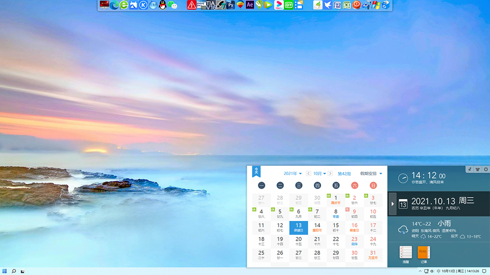490x275 pixels.
Task: Launch QQ from the dock
Action: click(x=162, y=5)
